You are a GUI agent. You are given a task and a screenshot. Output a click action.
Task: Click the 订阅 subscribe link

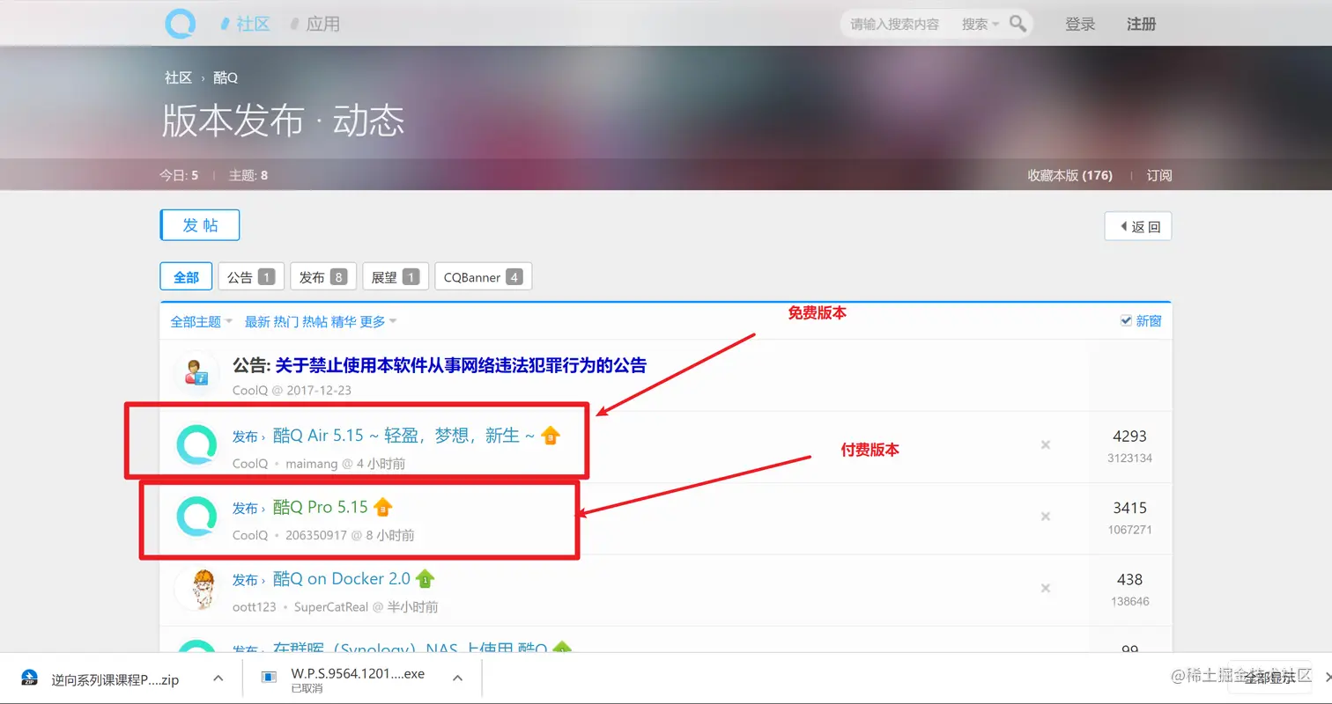(x=1159, y=175)
